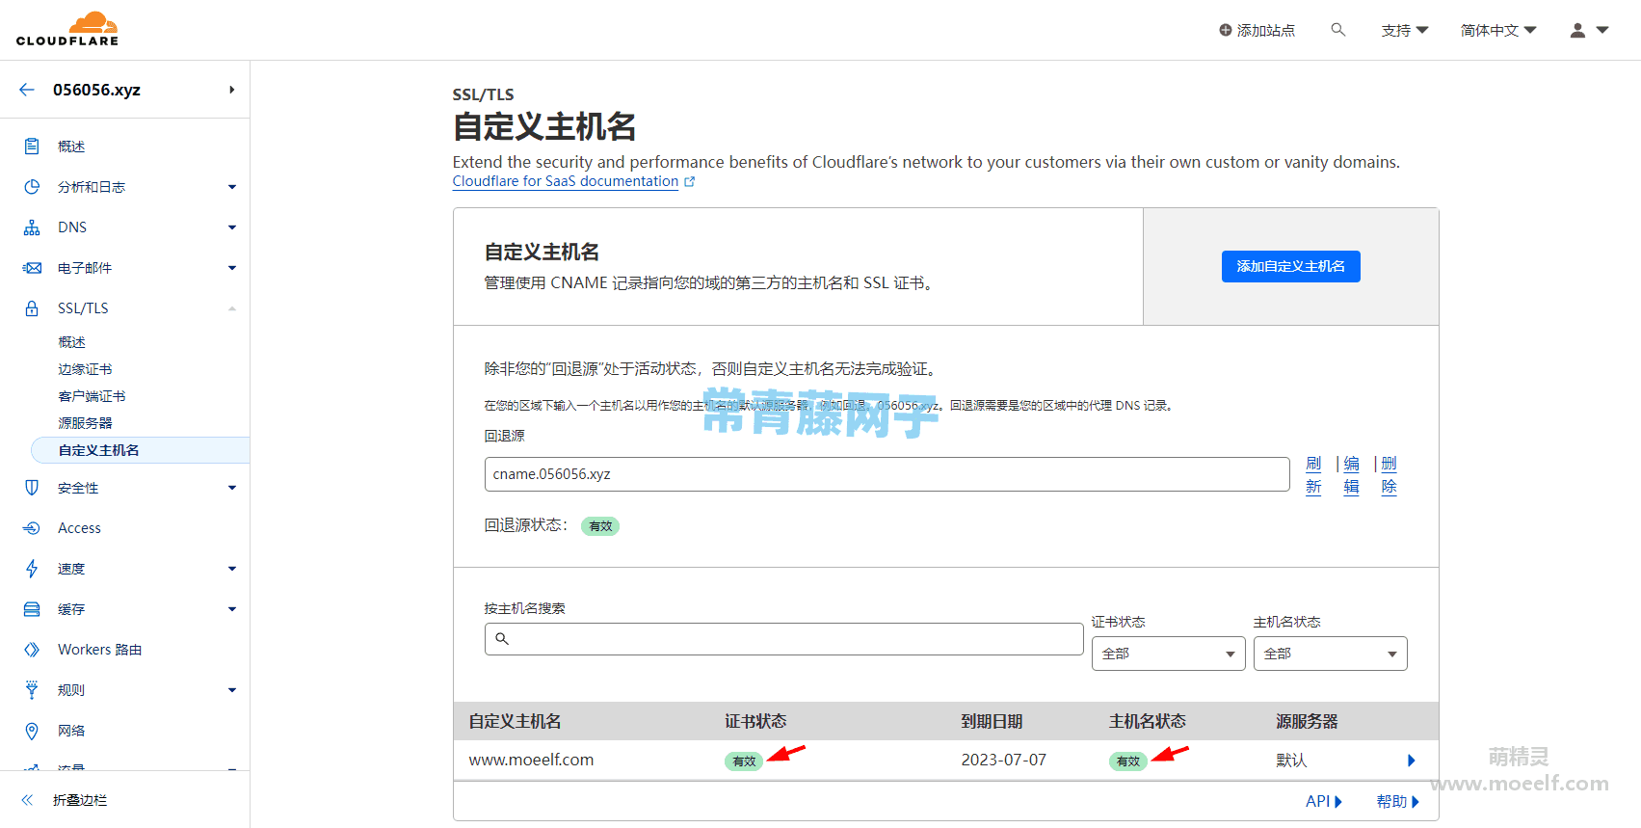Click the 证书状态 有效 badge in table
1641x828 pixels.
click(744, 761)
